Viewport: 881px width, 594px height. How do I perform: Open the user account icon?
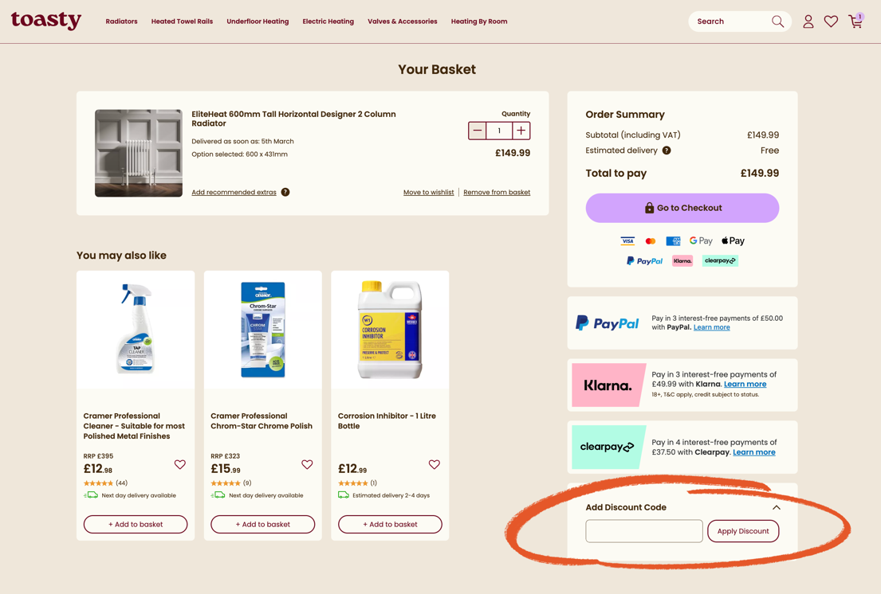pyautogui.click(x=808, y=21)
